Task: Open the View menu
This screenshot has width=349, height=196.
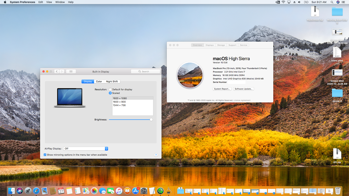Action: click(49, 2)
